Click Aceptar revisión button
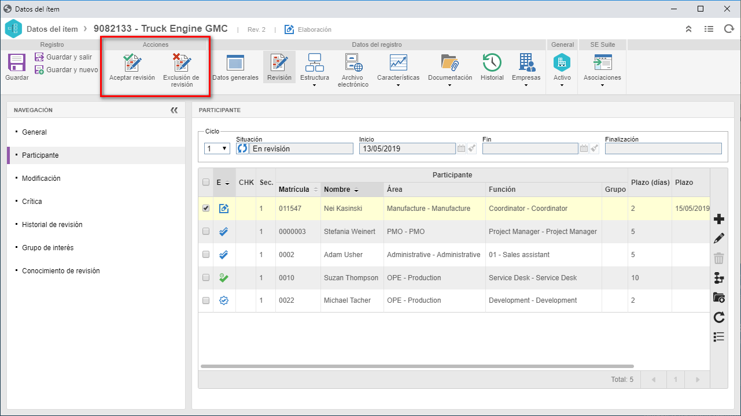 pos(132,68)
